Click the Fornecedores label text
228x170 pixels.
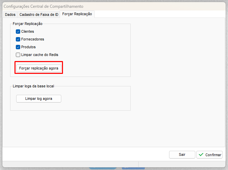coord(33,39)
